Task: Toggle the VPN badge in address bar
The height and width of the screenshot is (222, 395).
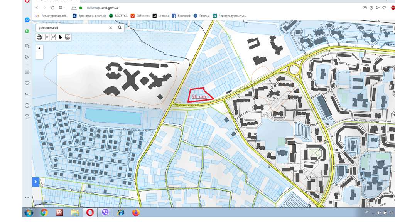Action: point(74,8)
